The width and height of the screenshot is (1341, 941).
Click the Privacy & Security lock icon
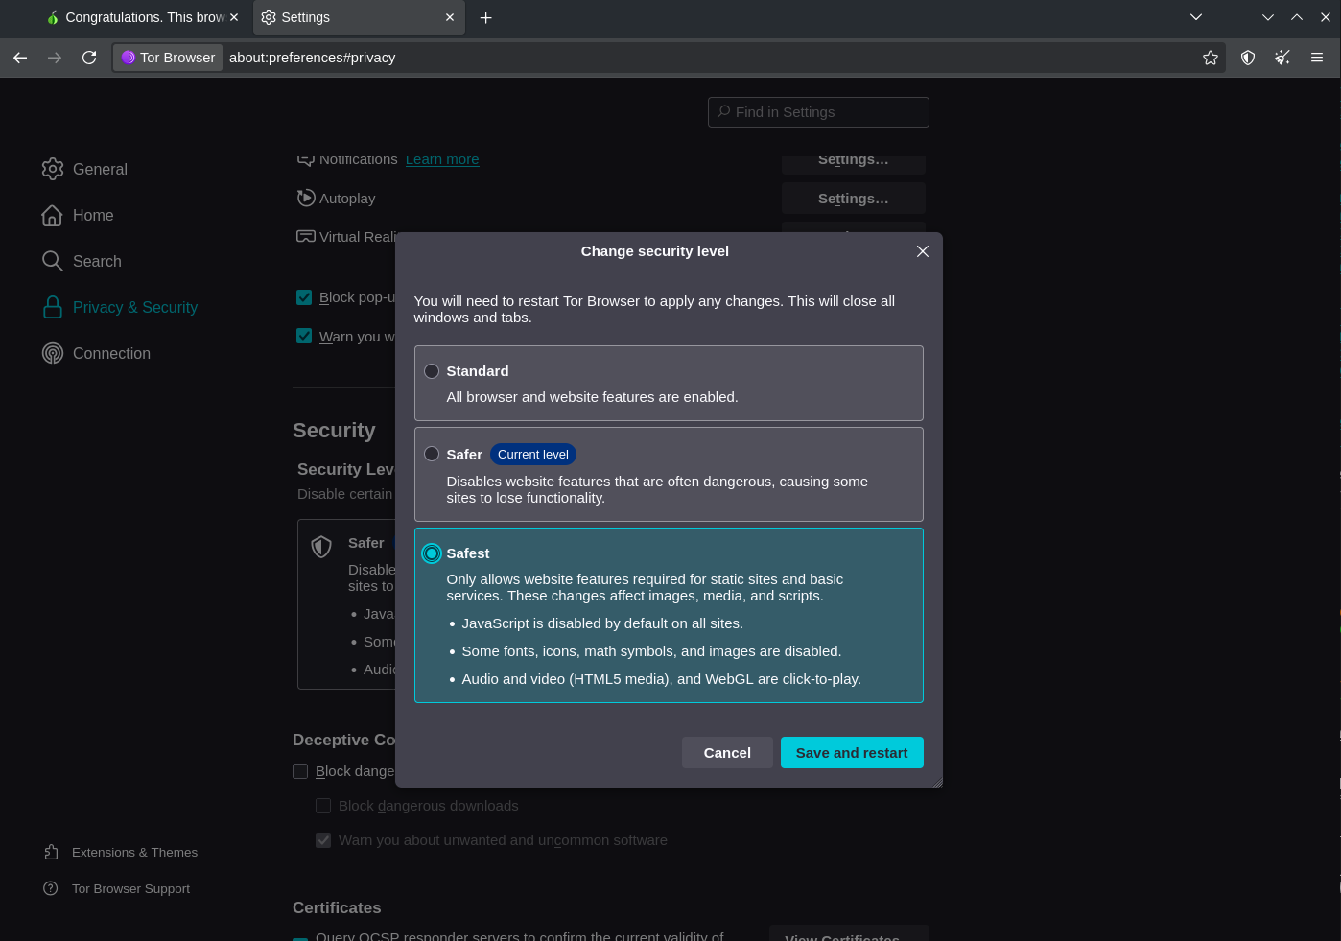pyautogui.click(x=53, y=307)
